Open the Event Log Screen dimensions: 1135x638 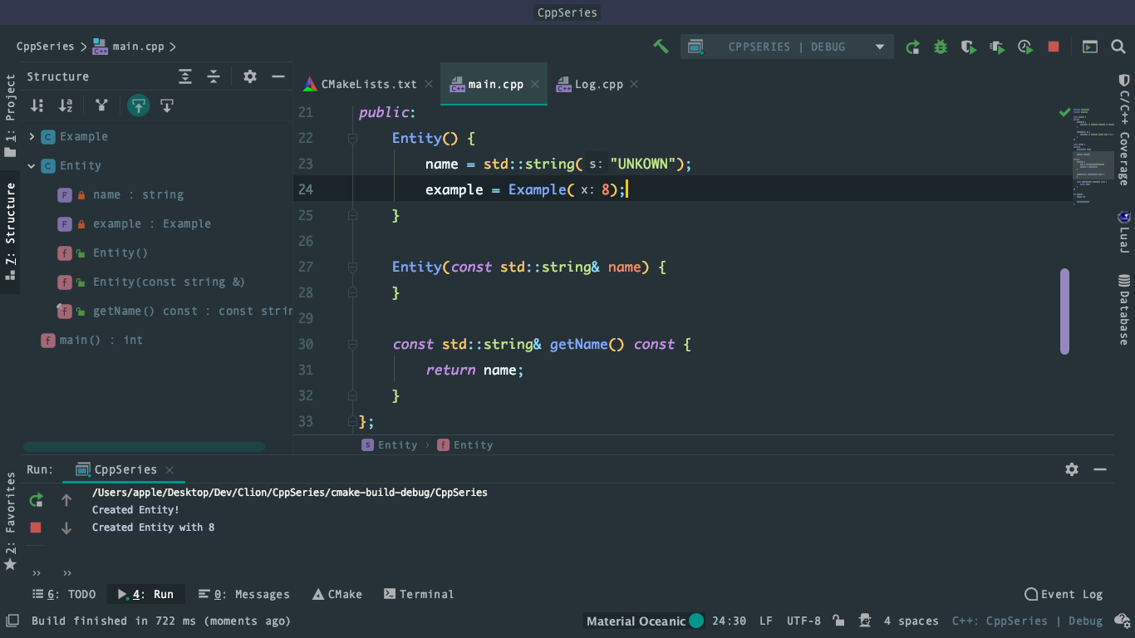pos(1064,594)
